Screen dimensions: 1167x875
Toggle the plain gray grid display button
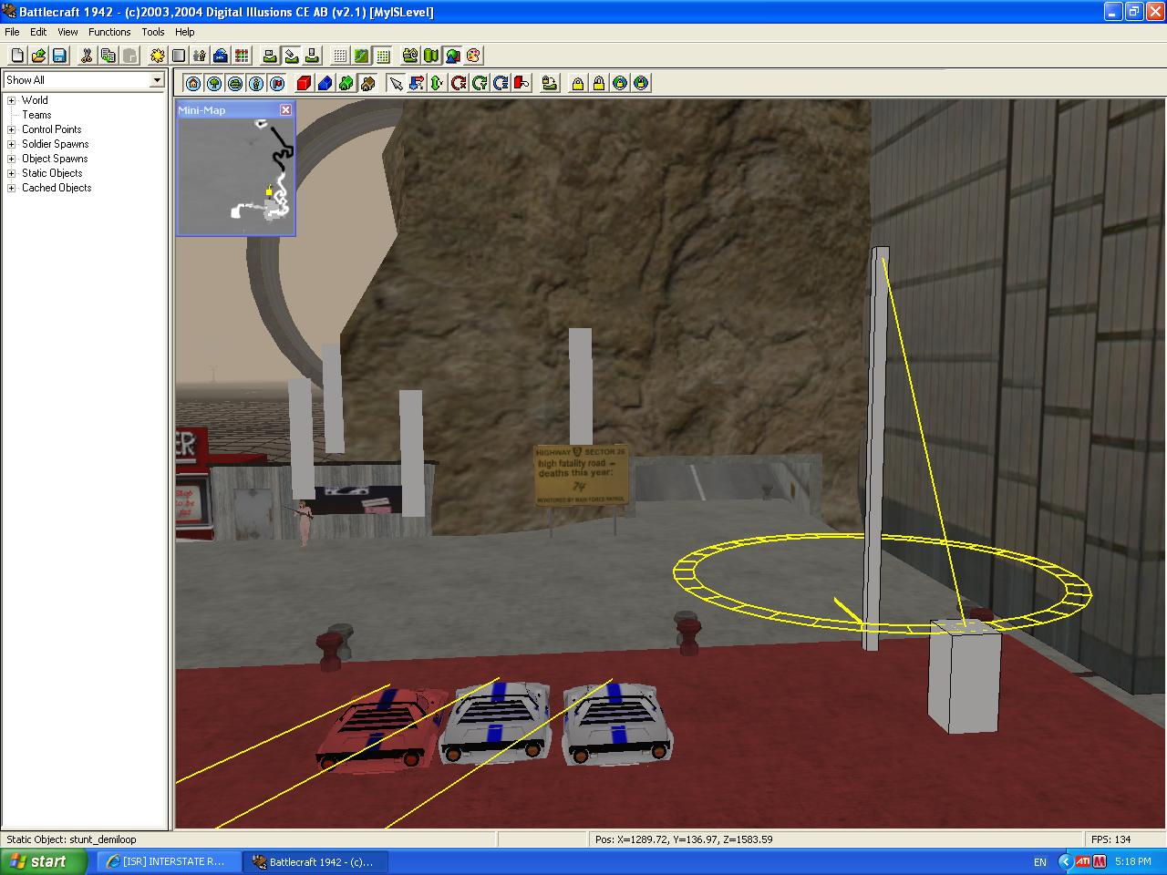(340, 56)
